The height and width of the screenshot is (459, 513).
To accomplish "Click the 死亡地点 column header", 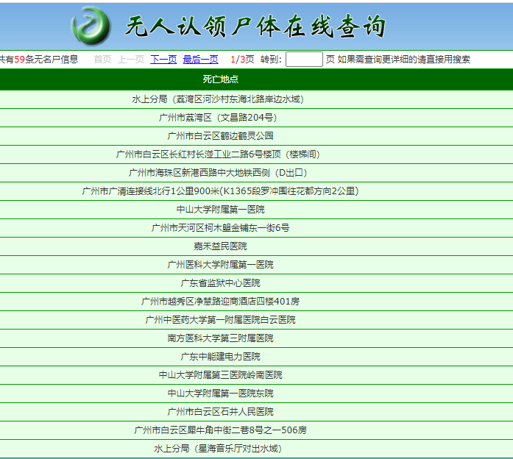I will coord(221,79).
